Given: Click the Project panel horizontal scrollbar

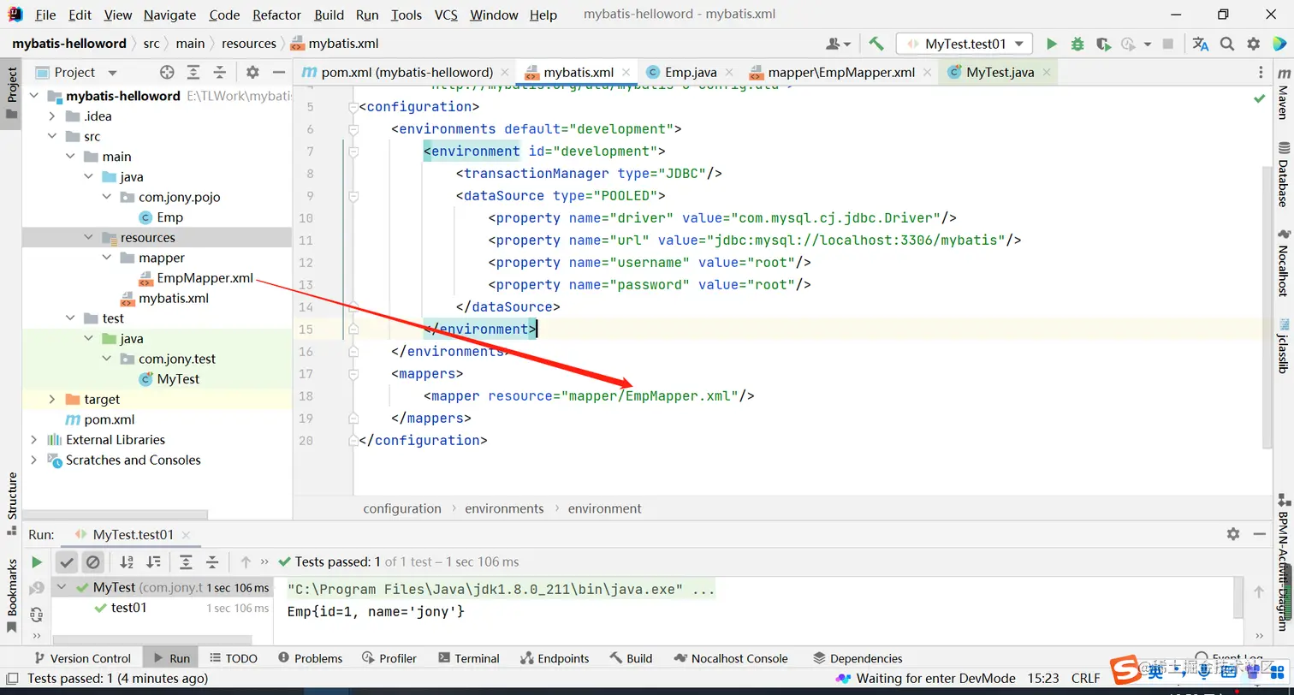Looking at the screenshot, I should coord(116,514).
